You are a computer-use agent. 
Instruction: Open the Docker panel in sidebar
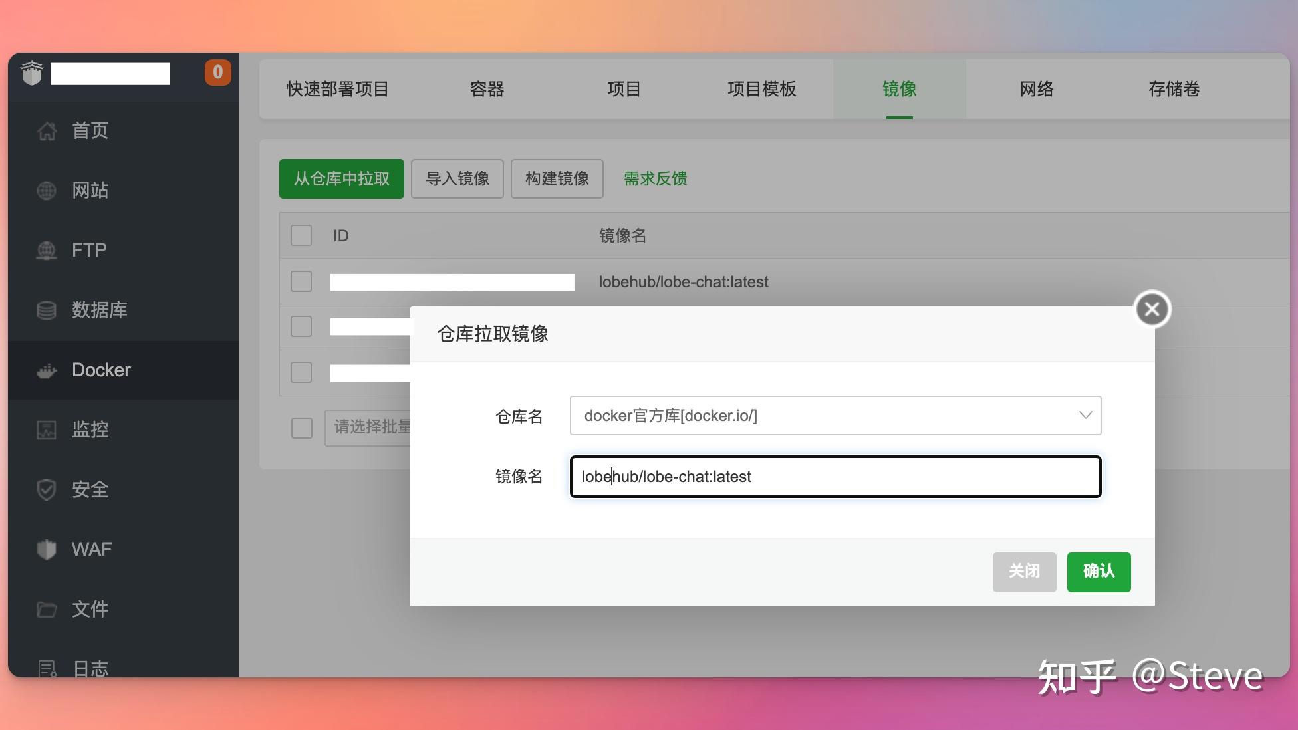click(x=100, y=370)
